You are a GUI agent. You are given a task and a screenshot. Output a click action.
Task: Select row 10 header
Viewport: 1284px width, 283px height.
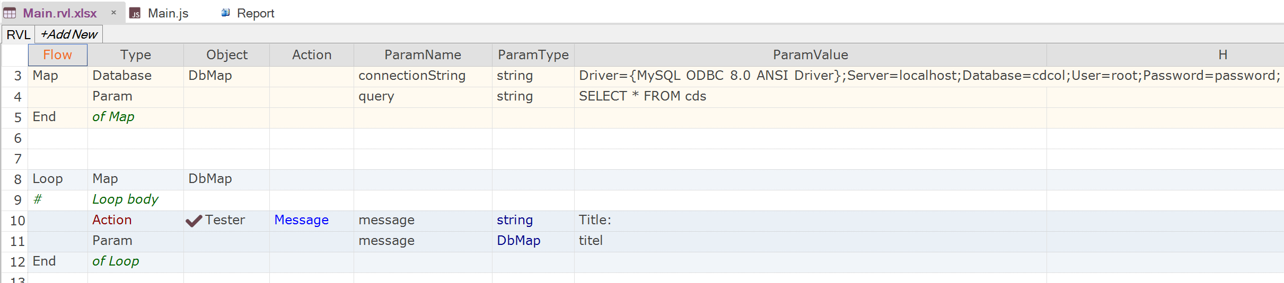click(17, 221)
